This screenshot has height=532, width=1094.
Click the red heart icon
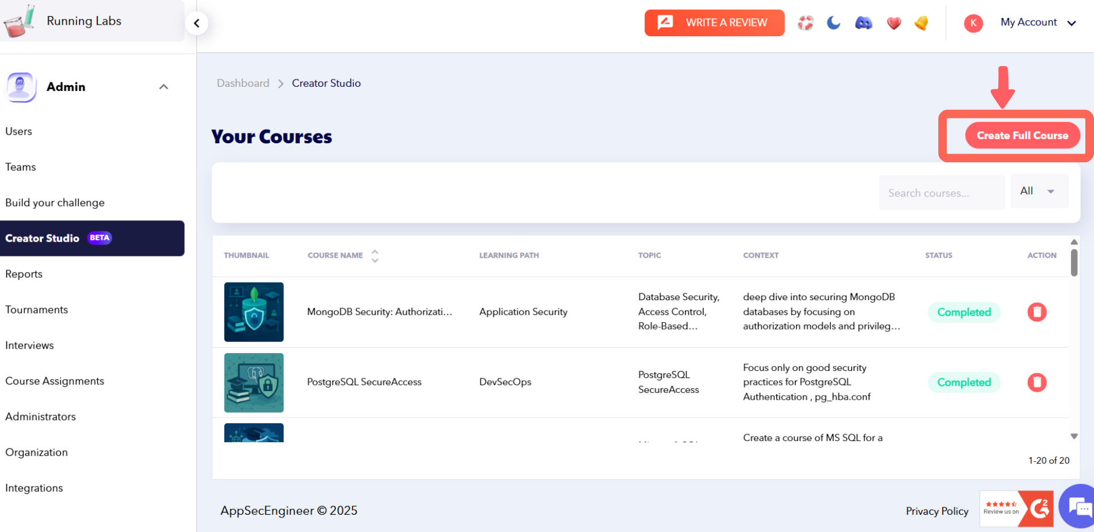[893, 23]
